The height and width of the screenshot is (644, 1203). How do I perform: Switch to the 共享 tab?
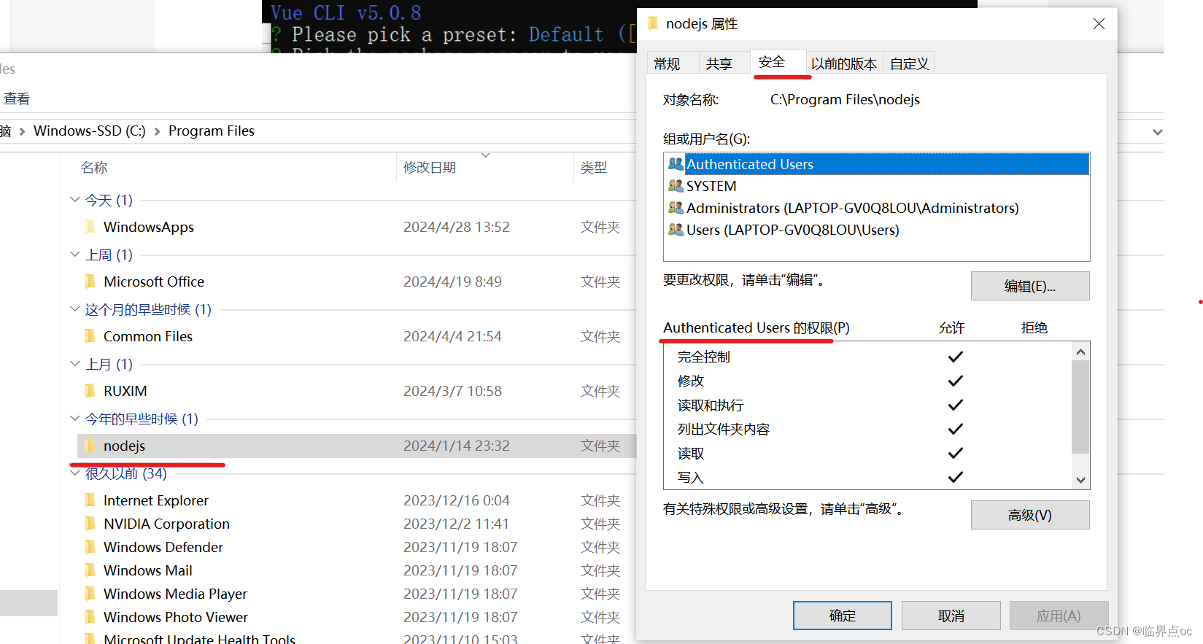tap(719, 64)
